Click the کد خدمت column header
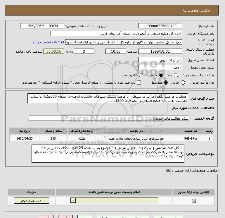The height and width of the screenshot is (218, 225). (191, 131)
